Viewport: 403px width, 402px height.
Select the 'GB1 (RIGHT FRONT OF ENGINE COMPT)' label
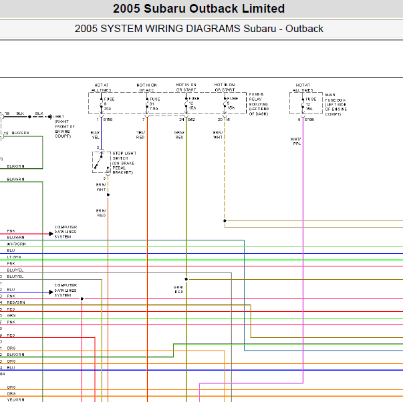click(63, 126)
